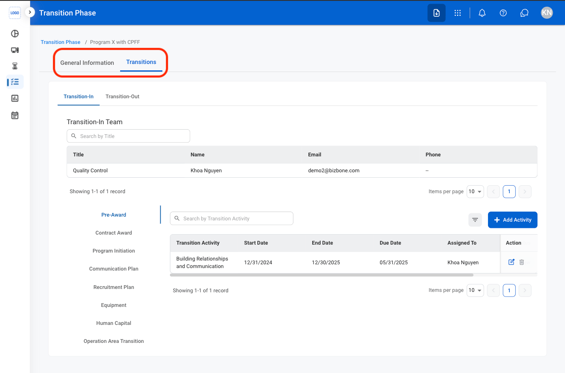Image resolution: width=565 pixels, height=373 pixels.
Task: Click the Add Activity button
Action: [512, 220]
